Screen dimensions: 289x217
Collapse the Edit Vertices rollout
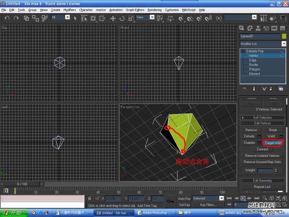point(262,123)
